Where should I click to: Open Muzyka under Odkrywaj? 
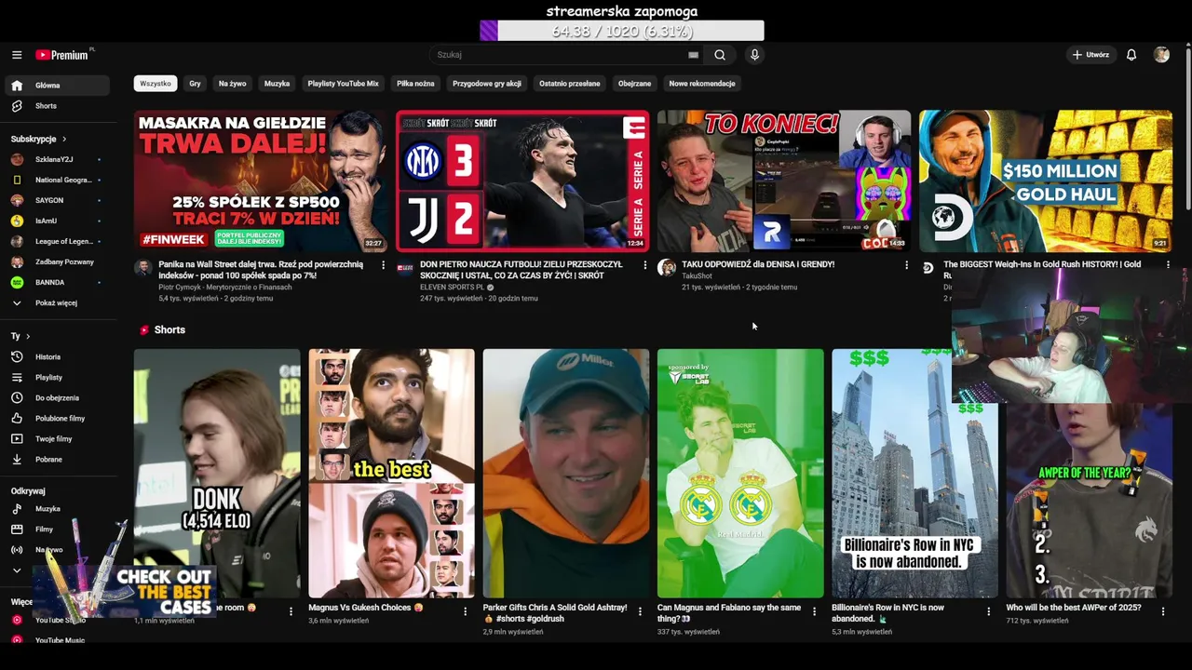[x=56, y=509]
